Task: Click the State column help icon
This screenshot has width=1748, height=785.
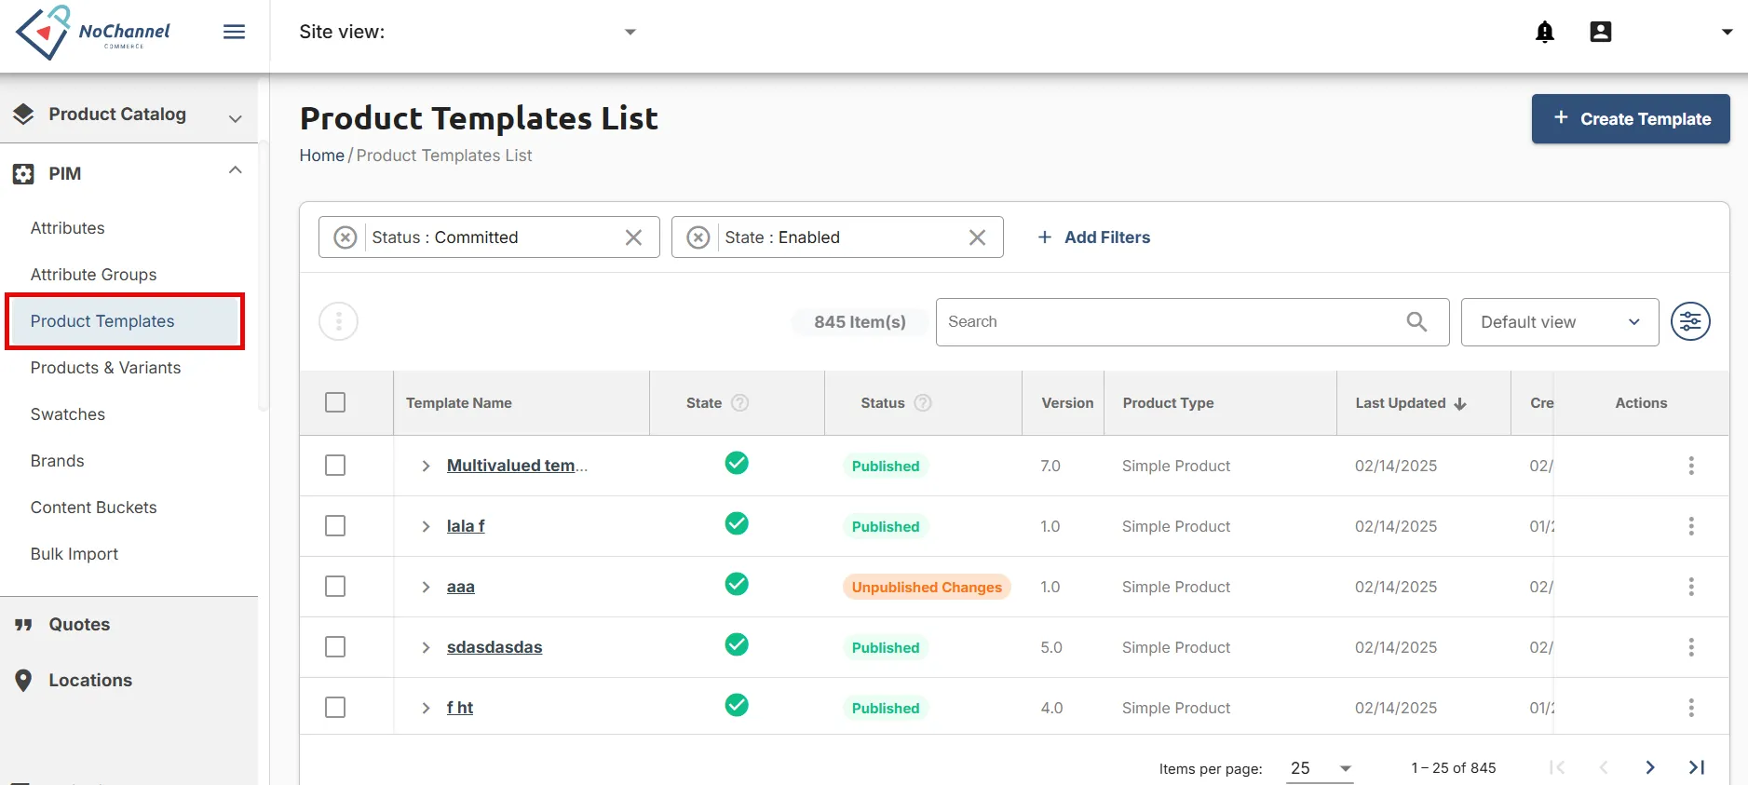Action: (740, 403)
